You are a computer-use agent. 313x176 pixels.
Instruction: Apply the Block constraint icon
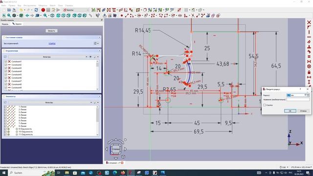[x=309, y=66]
